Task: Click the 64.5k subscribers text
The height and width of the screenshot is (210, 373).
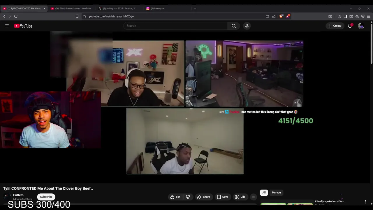Action: point(22,199)
